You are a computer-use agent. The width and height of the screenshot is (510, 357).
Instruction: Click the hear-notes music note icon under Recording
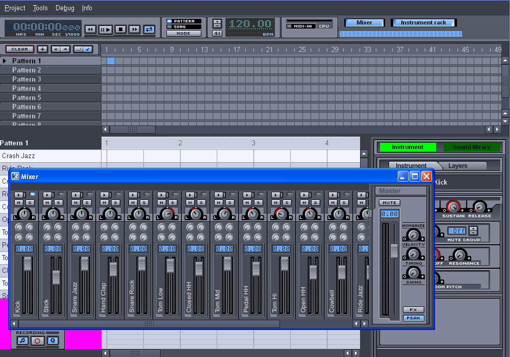[x=22, y=341]
